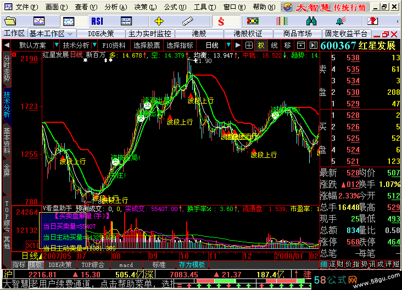Open the 分析(A) menu

point(116,7)
